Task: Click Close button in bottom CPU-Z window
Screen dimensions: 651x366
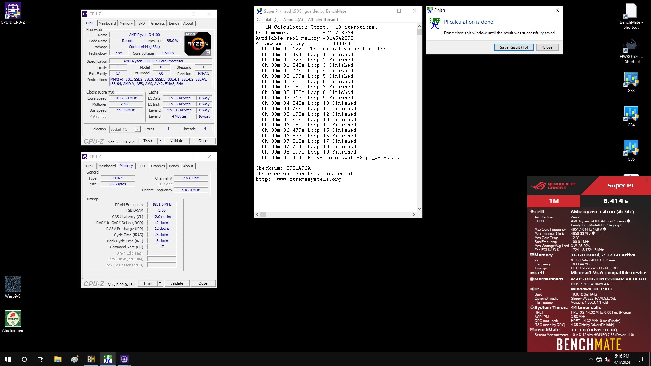Action: coord(203,283)
